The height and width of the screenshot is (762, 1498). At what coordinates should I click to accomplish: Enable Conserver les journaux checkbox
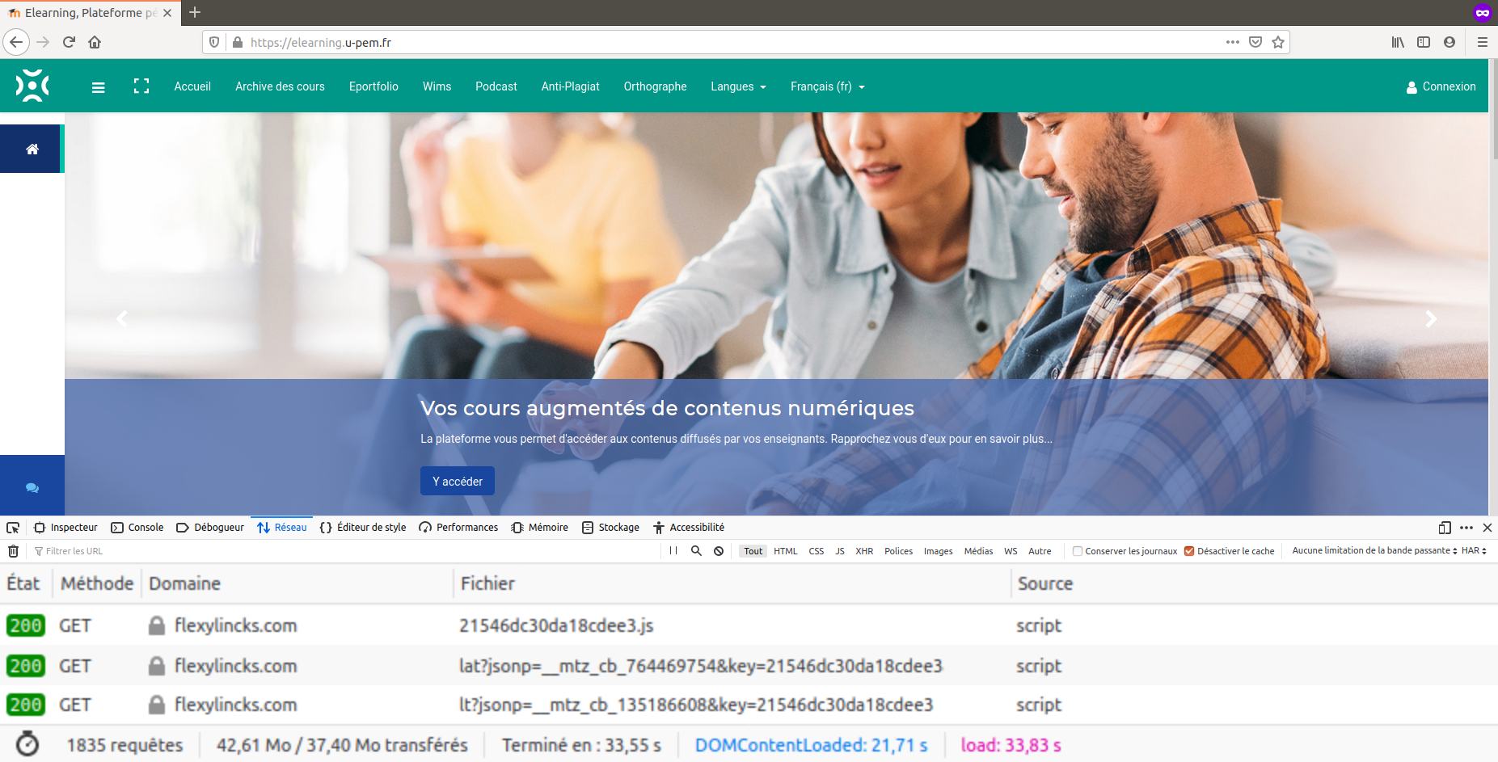tap(1078, 551)
